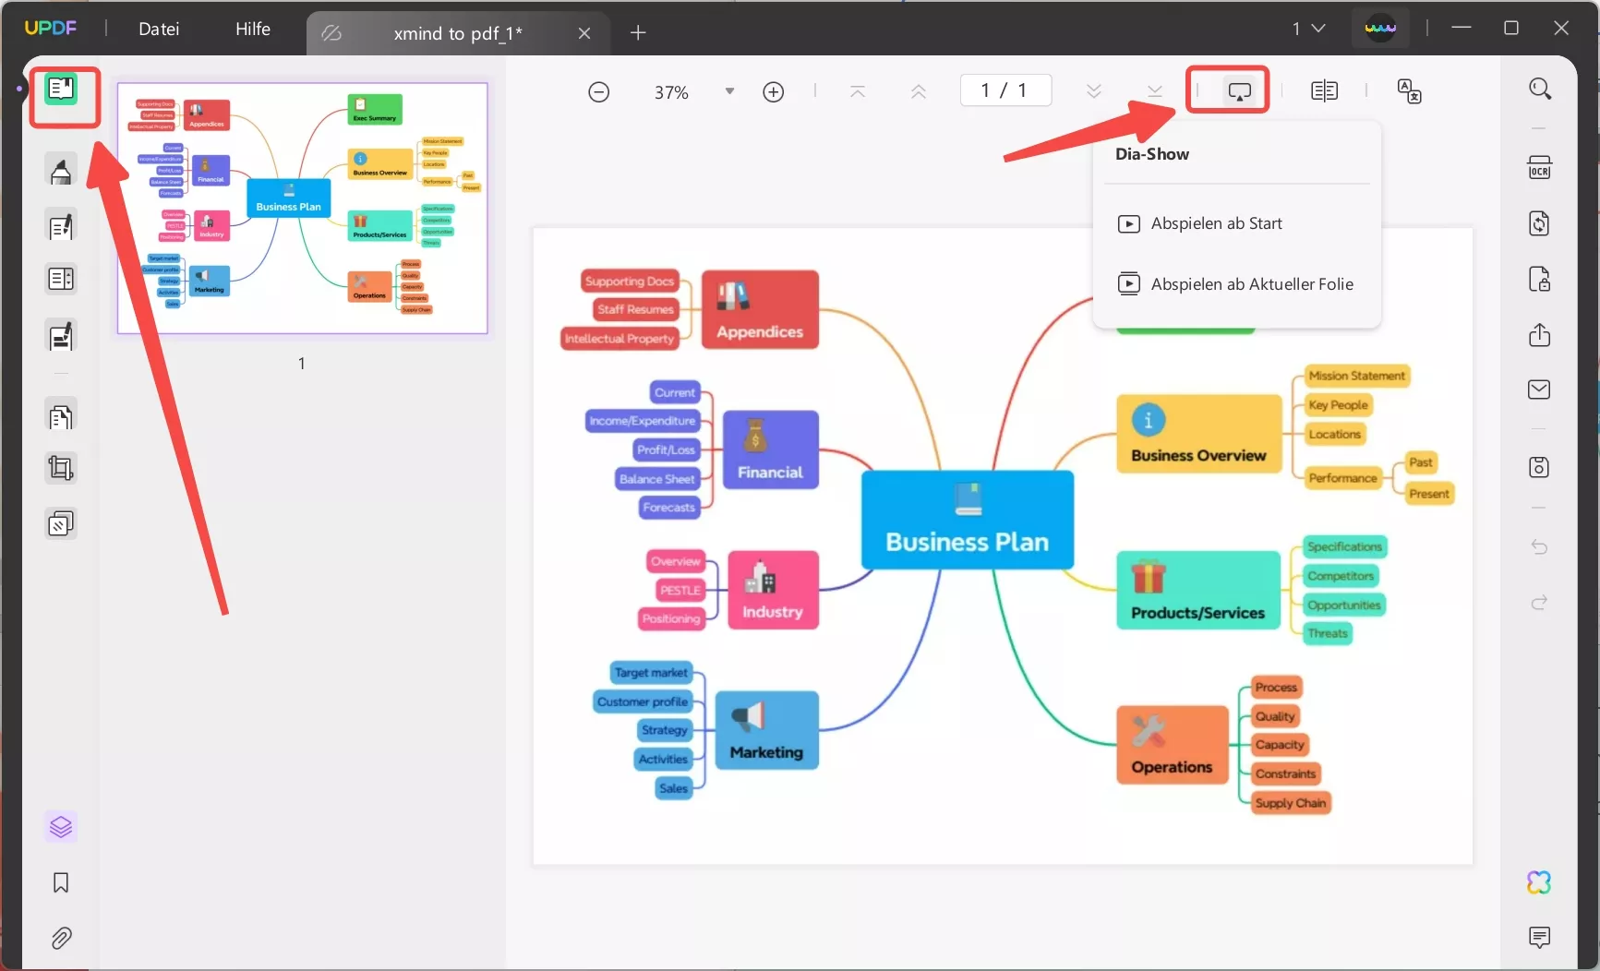Click the double-chevron to jump to last page
Screen dimensions: 1600x971
point(1154,90)
